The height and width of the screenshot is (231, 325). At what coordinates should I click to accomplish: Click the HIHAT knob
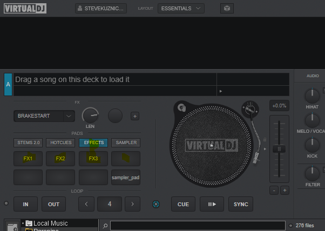coord(312,96)
